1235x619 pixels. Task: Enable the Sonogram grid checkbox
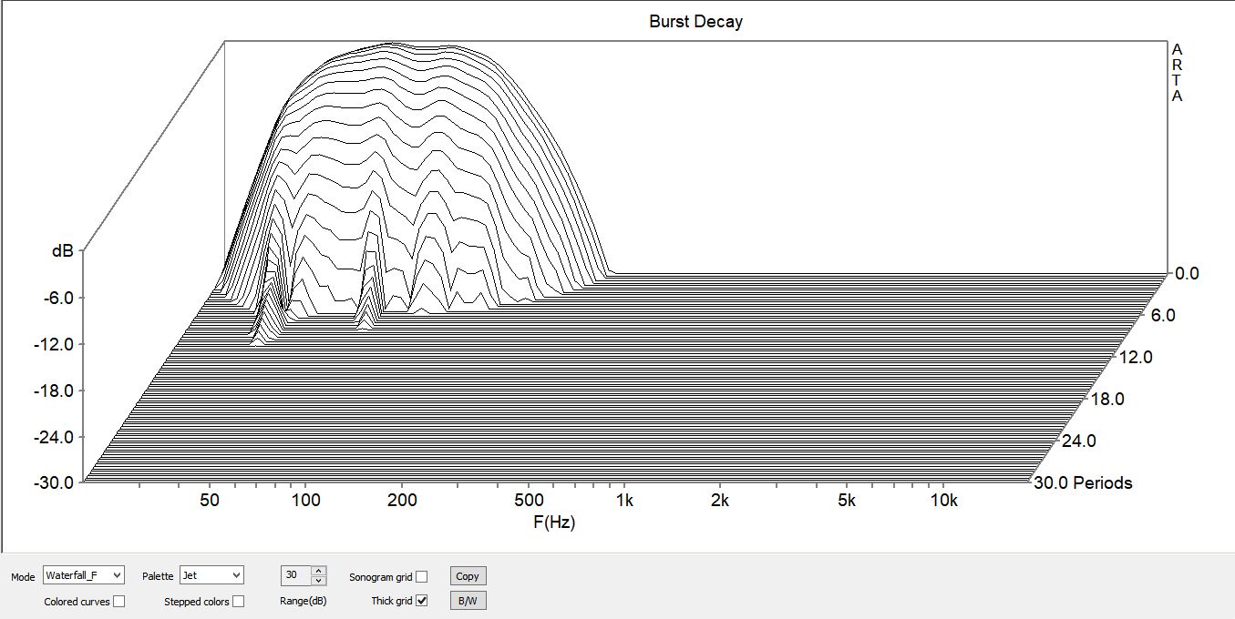click(421, 576)
